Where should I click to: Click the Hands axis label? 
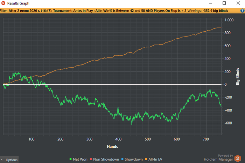click(112, 147)
